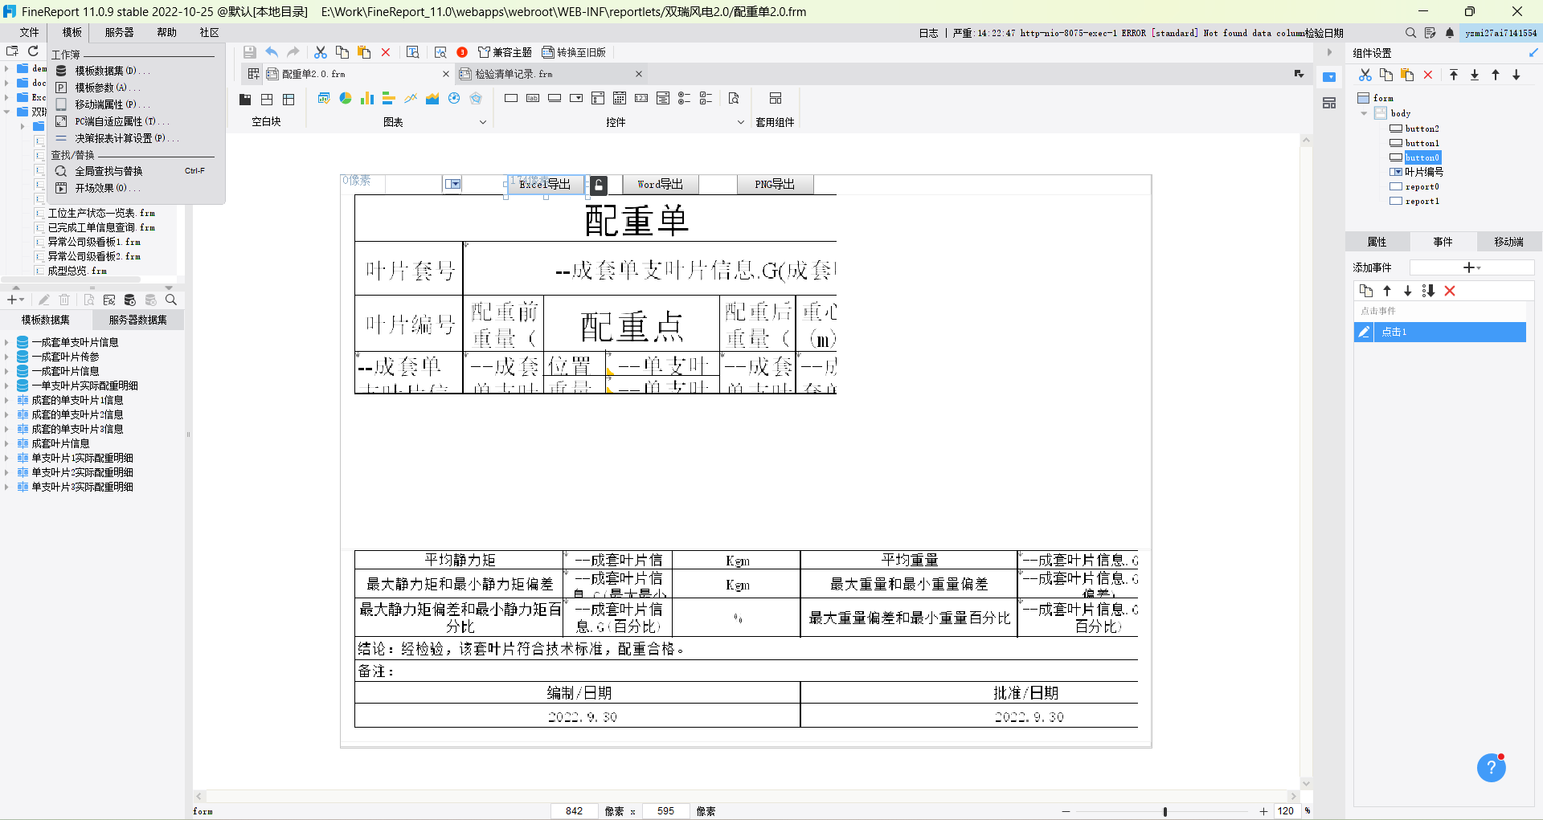Add a radio button group widget
The image size is (1543, 820).
point(685,98)
